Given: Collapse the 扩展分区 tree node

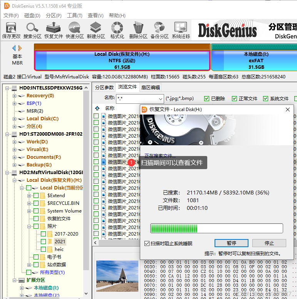Looking at the screenshot, I should 14,280.
